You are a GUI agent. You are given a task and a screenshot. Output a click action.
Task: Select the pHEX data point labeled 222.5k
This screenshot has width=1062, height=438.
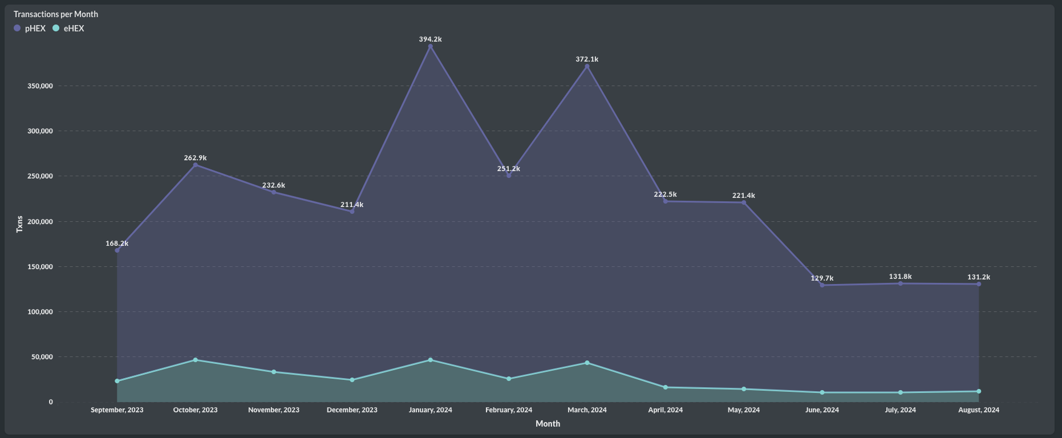(x=666, y=201)
